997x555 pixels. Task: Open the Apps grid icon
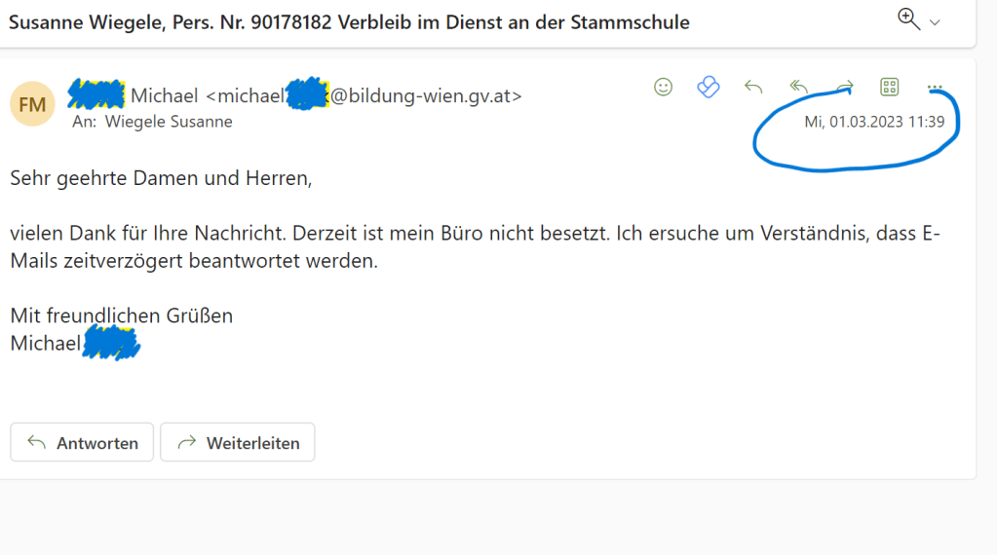(x=889, y=88)
